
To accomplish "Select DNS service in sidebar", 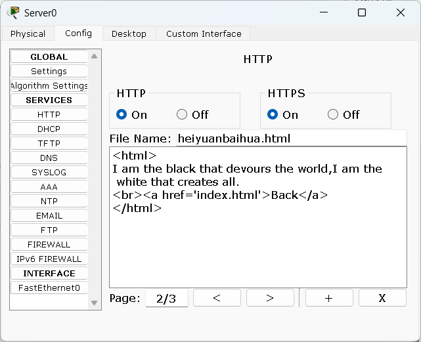I will point(49,158).
